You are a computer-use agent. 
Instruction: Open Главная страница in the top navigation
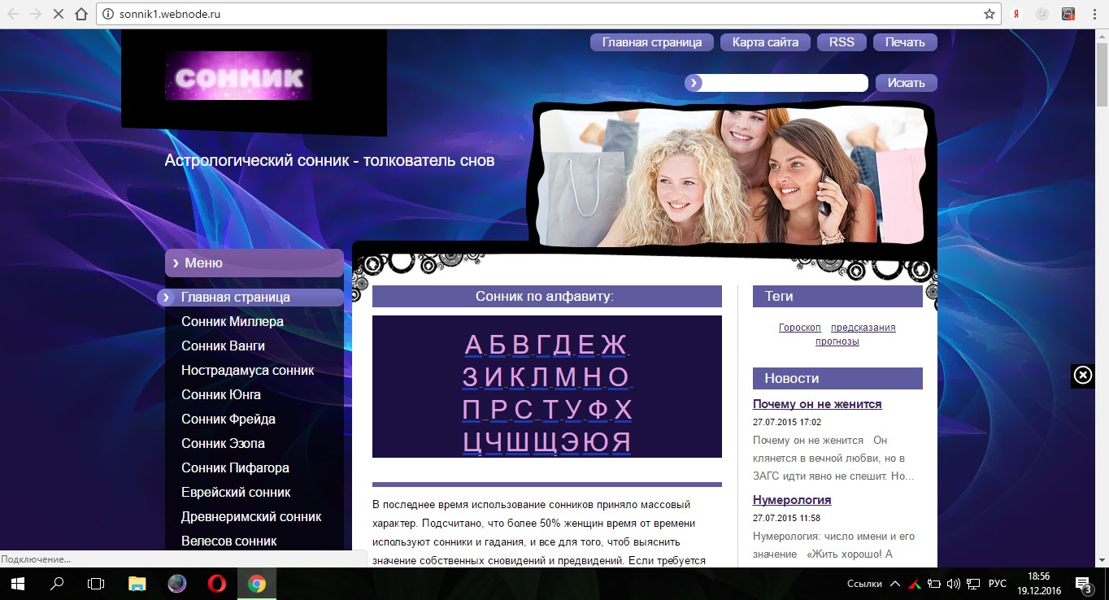652,42
